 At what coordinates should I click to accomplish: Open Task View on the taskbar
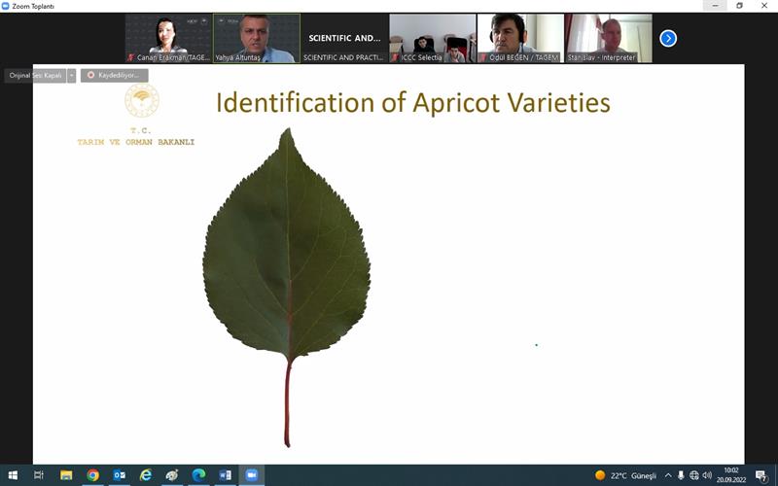(39, 475)
